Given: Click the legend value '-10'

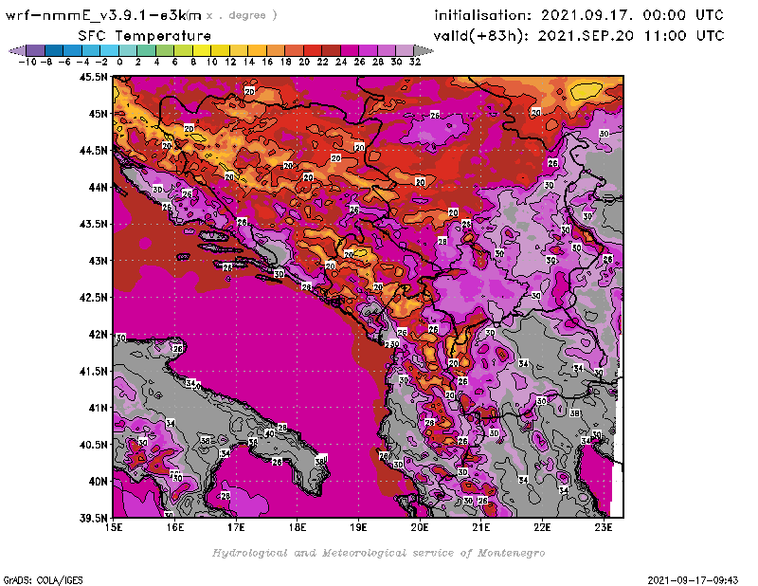Looking at the screenshot, I should click(x=27, y=62).
